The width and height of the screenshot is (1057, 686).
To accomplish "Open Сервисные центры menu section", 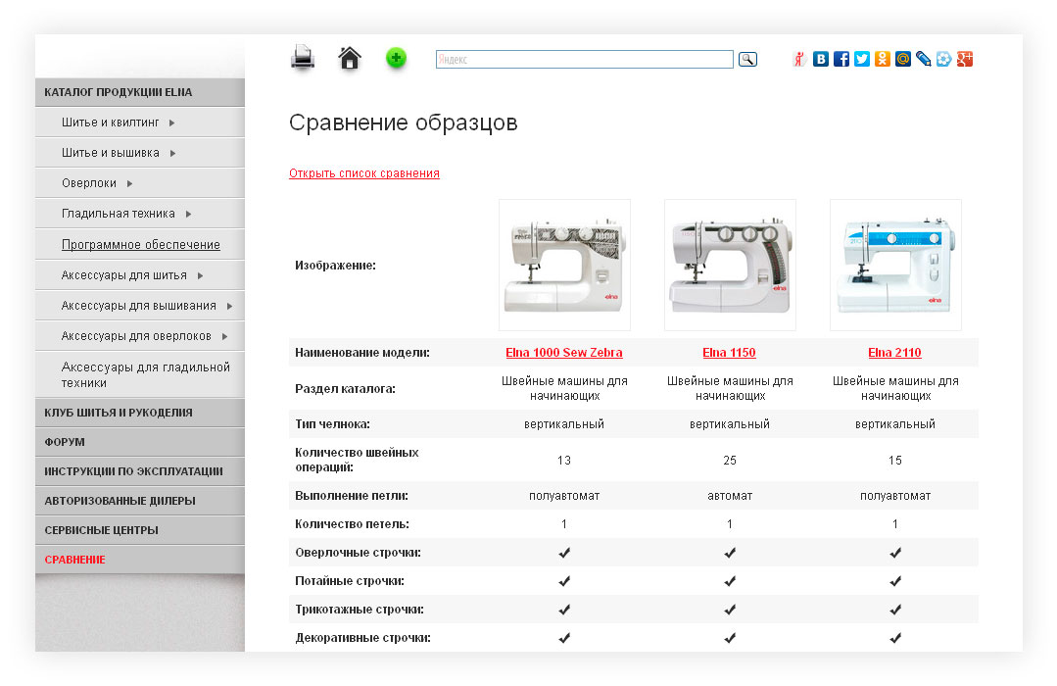I will click(x=101, y=530).
